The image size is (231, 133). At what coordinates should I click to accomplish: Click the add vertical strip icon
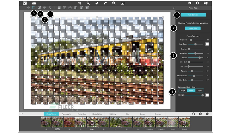point(76,8)
